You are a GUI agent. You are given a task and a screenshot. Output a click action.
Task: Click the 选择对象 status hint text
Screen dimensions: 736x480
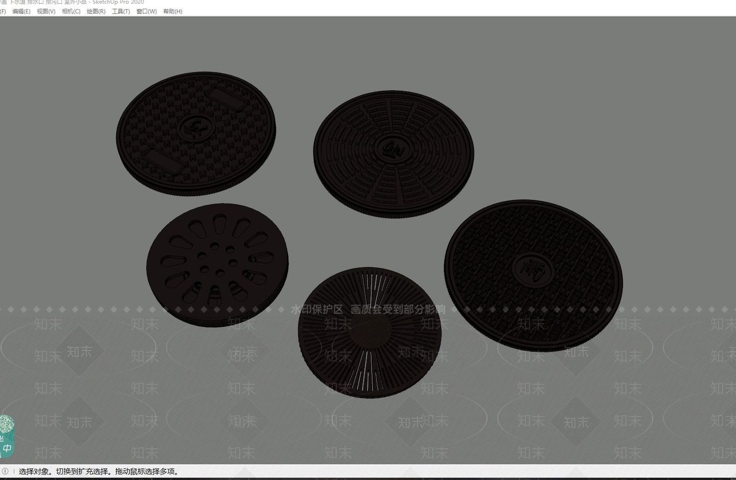click(33, 471)
